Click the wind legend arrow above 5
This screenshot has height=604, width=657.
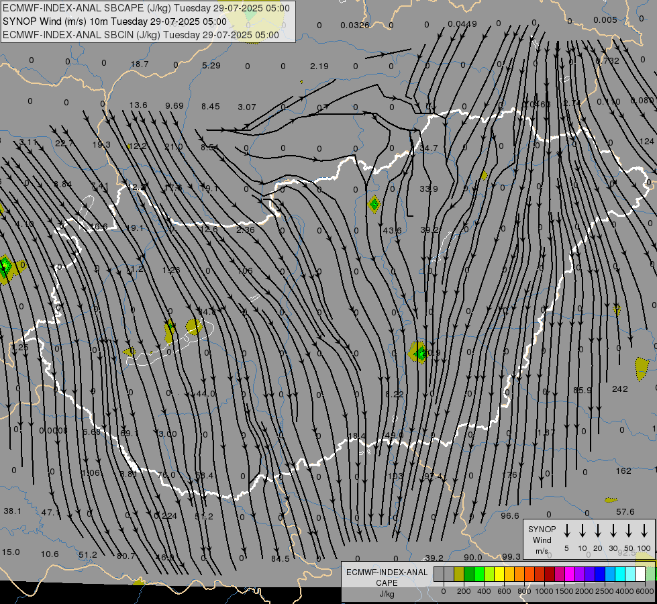(567, 531)
